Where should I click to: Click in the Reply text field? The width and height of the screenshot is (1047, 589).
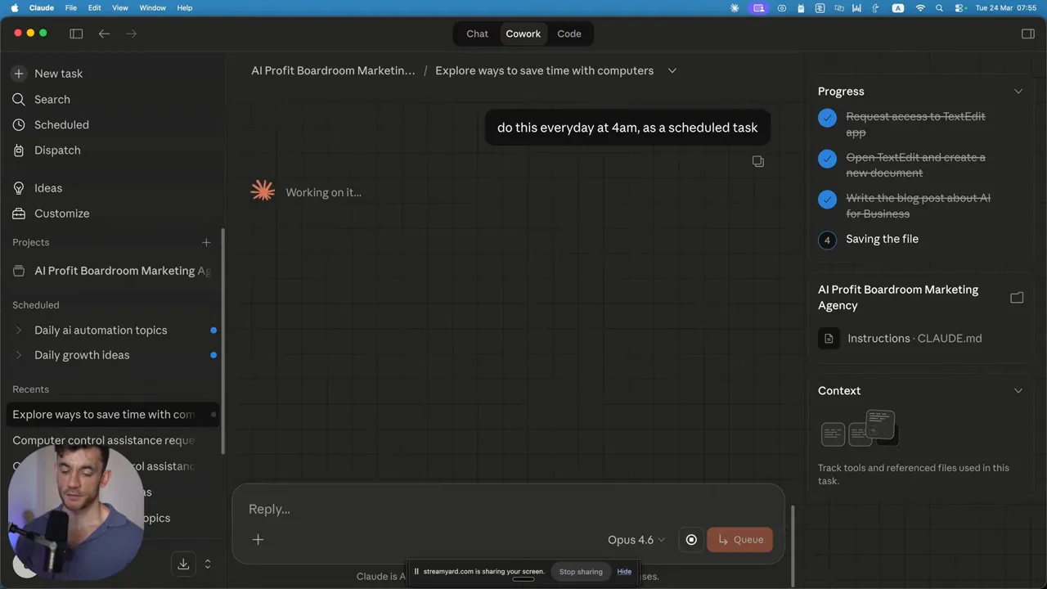[507, 509]
